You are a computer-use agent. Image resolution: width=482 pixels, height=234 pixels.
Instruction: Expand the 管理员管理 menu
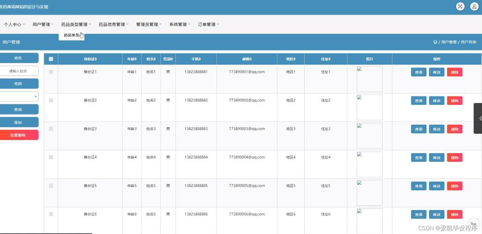(149, 24)
